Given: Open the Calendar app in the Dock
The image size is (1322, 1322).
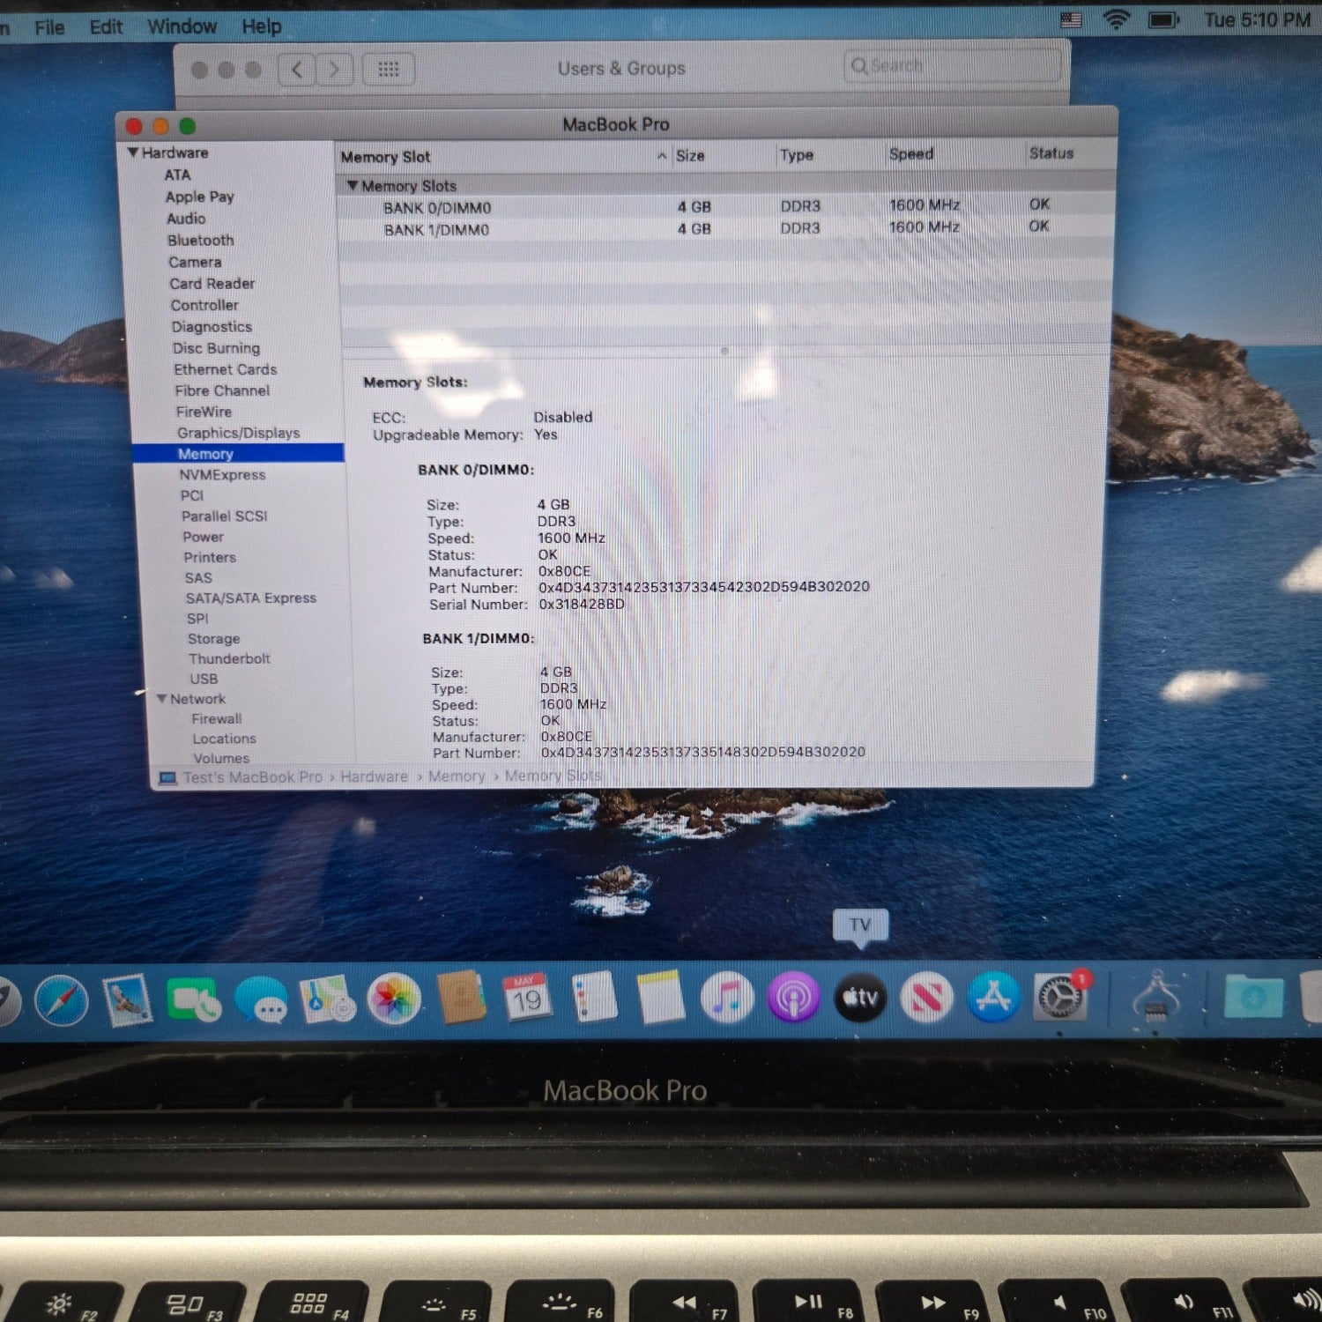Looking at the screenshot, I should point(527,999).
